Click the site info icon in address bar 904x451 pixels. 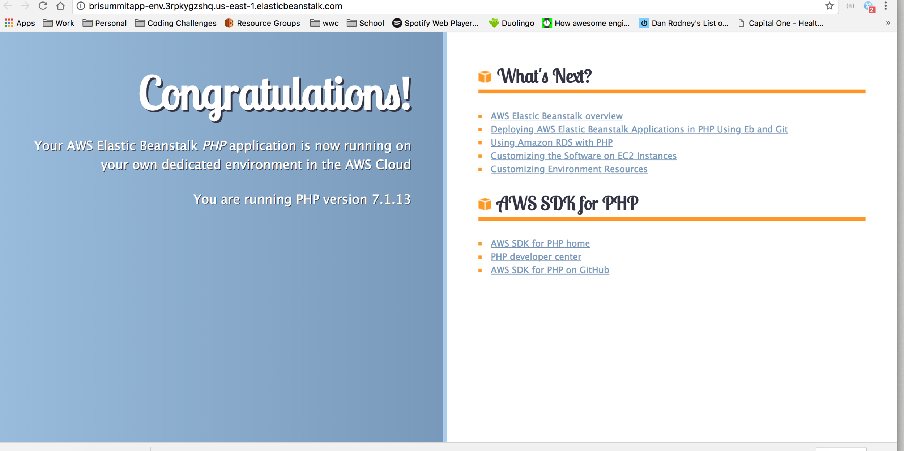81,6
